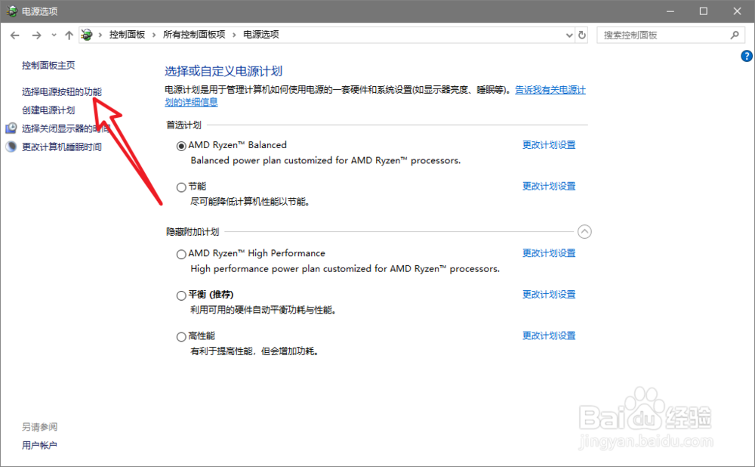Expand chevron after 所有控制面板项 breadcrumb
Image resolution: width=755 pixels, height=467 pixels.
[x=234, y=35]
